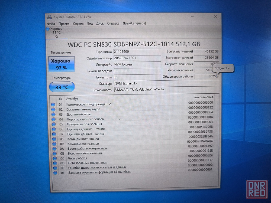
Task: Click the status circle for Команды хост-записи
Action: (x=54, y=144)
